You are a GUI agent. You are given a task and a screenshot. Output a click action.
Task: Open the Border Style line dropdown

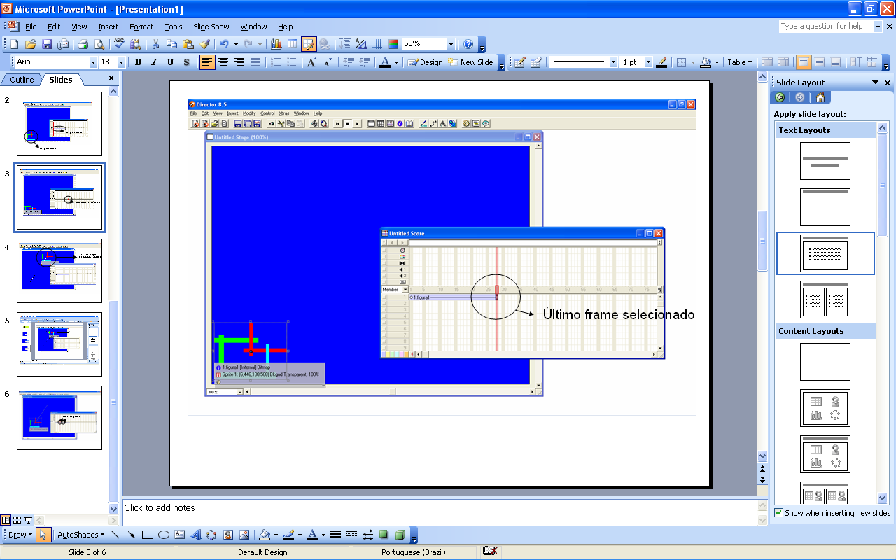click(613, 62)
